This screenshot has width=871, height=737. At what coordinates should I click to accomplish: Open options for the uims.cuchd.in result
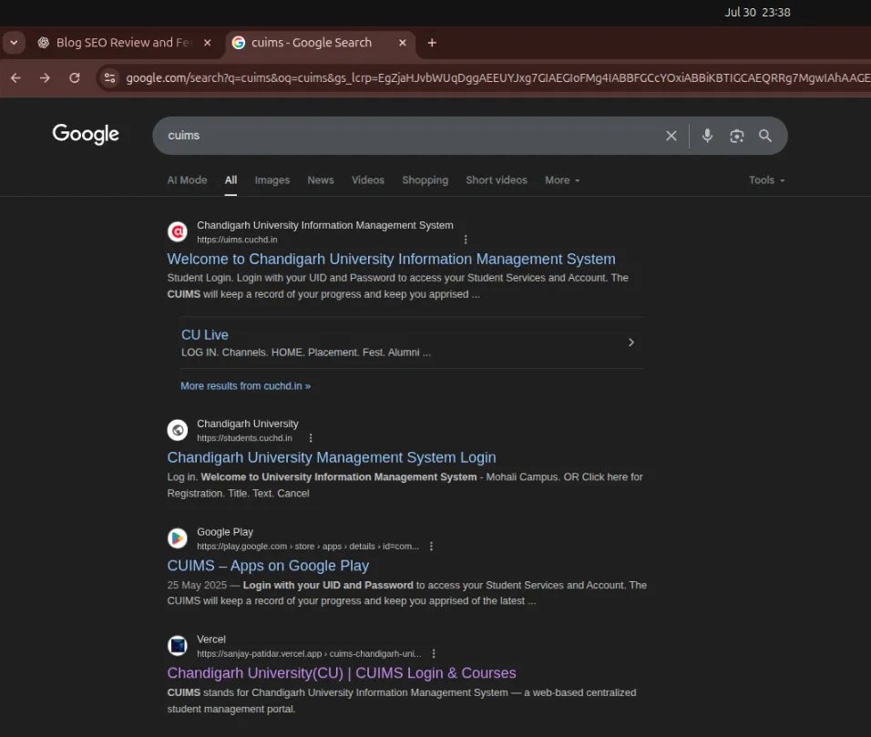click(466, 240)
